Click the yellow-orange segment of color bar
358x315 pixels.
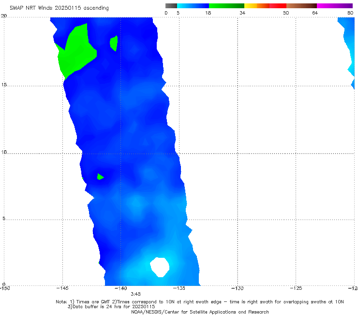(x=257, y=6)
